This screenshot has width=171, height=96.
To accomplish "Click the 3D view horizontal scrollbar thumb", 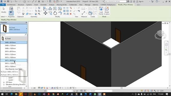I will [122, 88].
